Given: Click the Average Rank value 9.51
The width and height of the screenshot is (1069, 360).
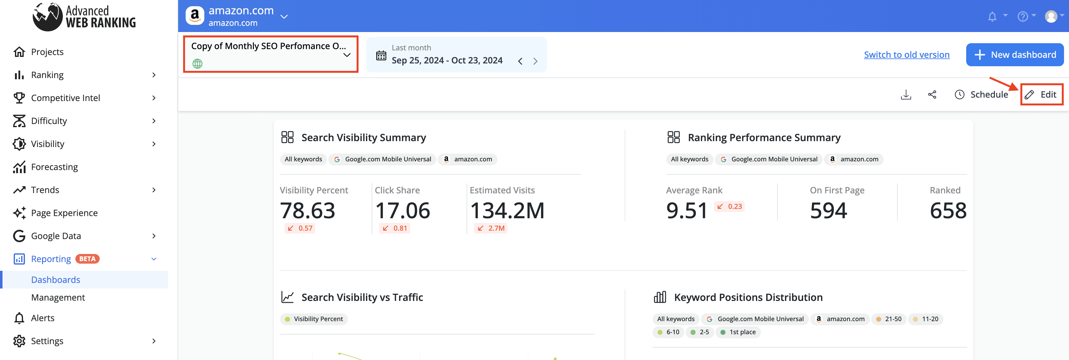Looking at the screenshot, I should coord(687,210).
